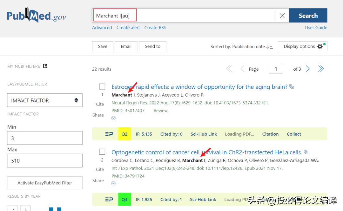The image size is (343, 211).
Task: Click the Save button
Action: (102, 46)
